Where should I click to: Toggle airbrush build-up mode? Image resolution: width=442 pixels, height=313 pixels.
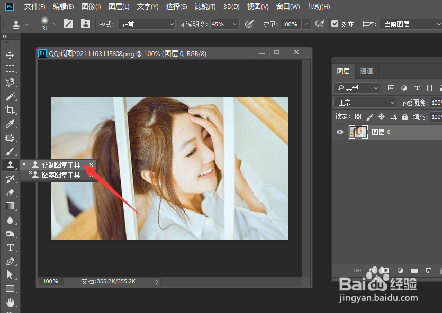319,24
